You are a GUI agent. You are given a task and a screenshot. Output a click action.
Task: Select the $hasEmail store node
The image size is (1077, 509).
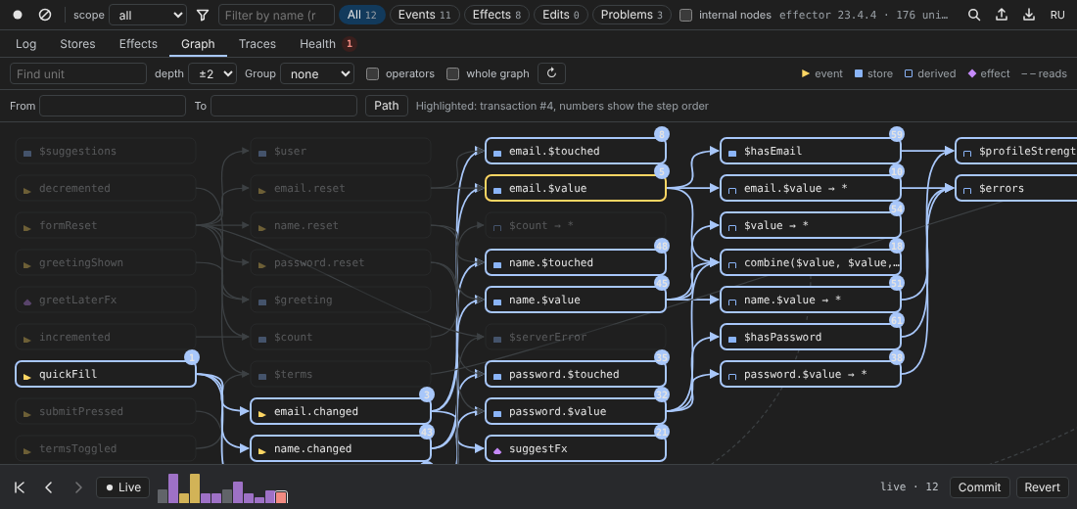tap(810, 151)
